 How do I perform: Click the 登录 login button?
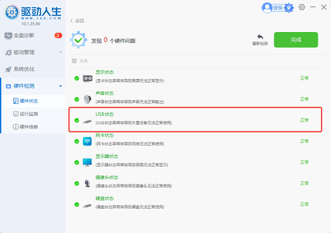pyautogui.click(x=278, y=8)
